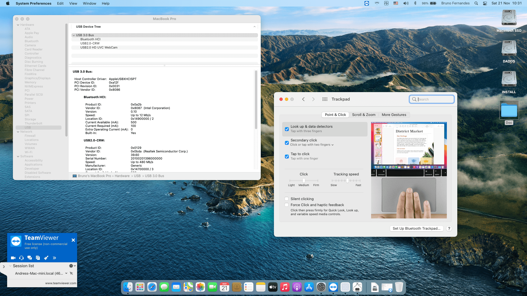Open Safari from the Dock
Image resolution: width=527 pixels, height=296 pixels.
[152, 287]
